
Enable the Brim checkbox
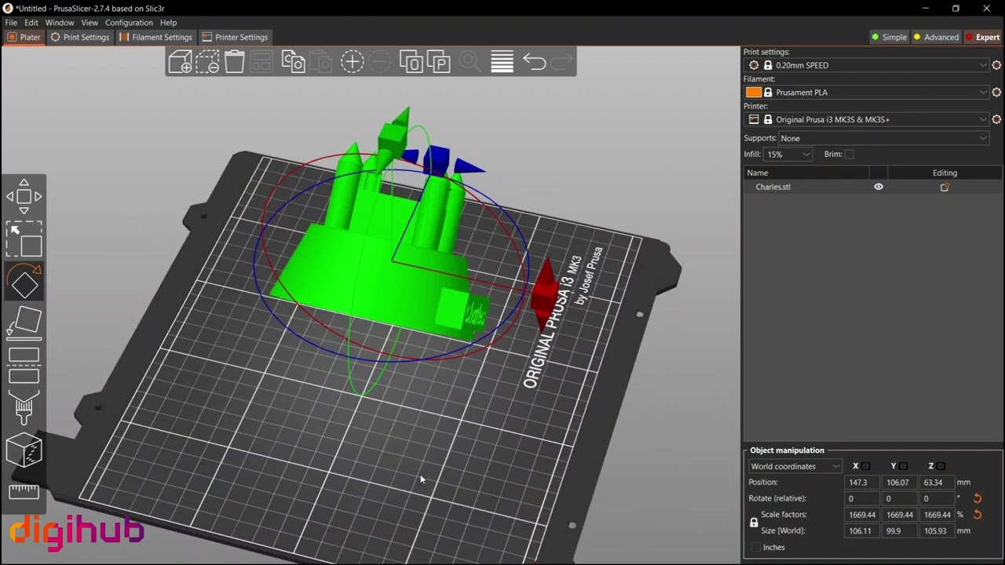click(850, 155)
